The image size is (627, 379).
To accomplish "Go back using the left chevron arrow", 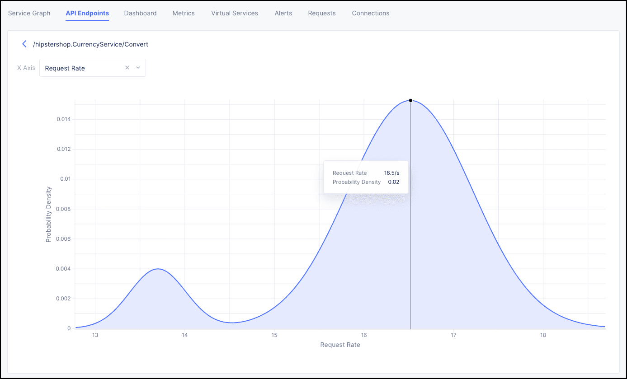I will pos(24,44).
